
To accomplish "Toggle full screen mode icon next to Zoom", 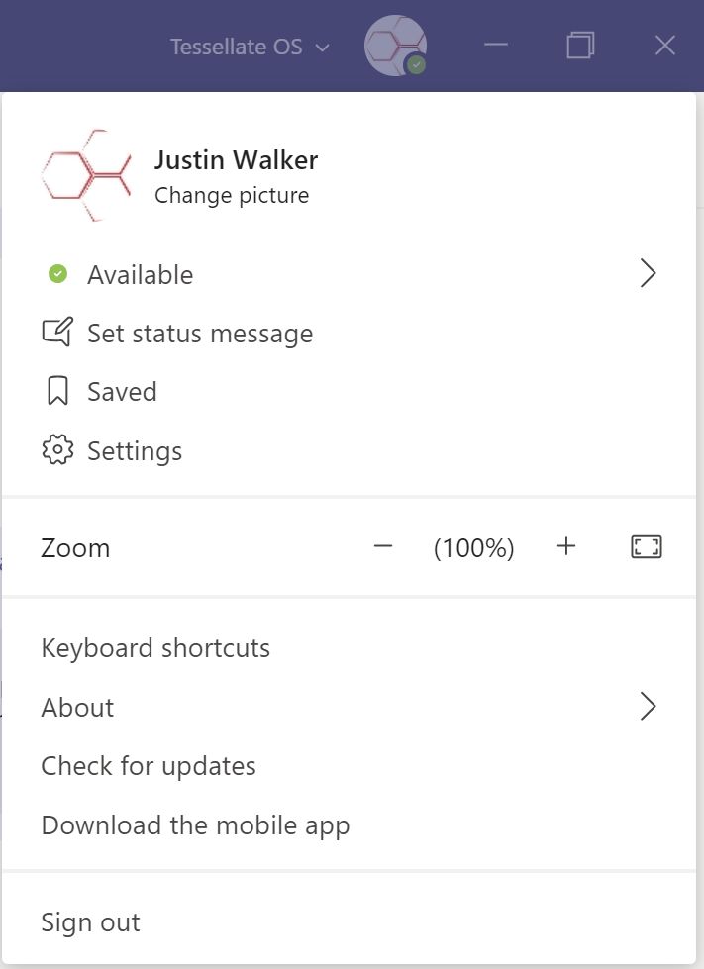I will click(x=647, y=547).
